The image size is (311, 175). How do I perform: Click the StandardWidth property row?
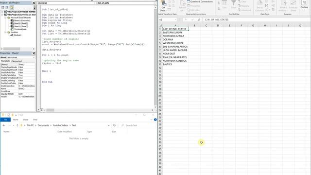tap(18, 94)
